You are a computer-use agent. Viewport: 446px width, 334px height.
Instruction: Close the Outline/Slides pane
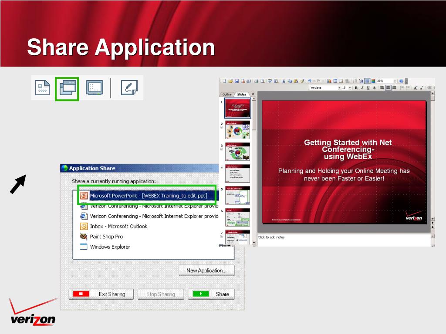253,94
